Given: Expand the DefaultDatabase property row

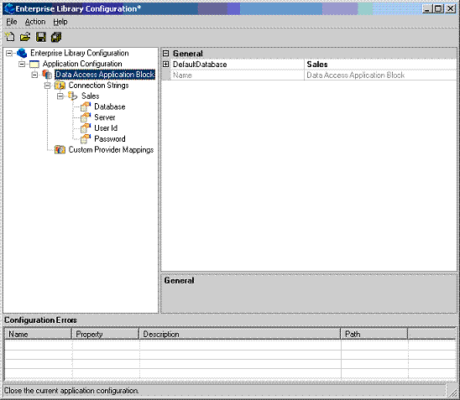Looking at the screenshot, I should [165, 65].
